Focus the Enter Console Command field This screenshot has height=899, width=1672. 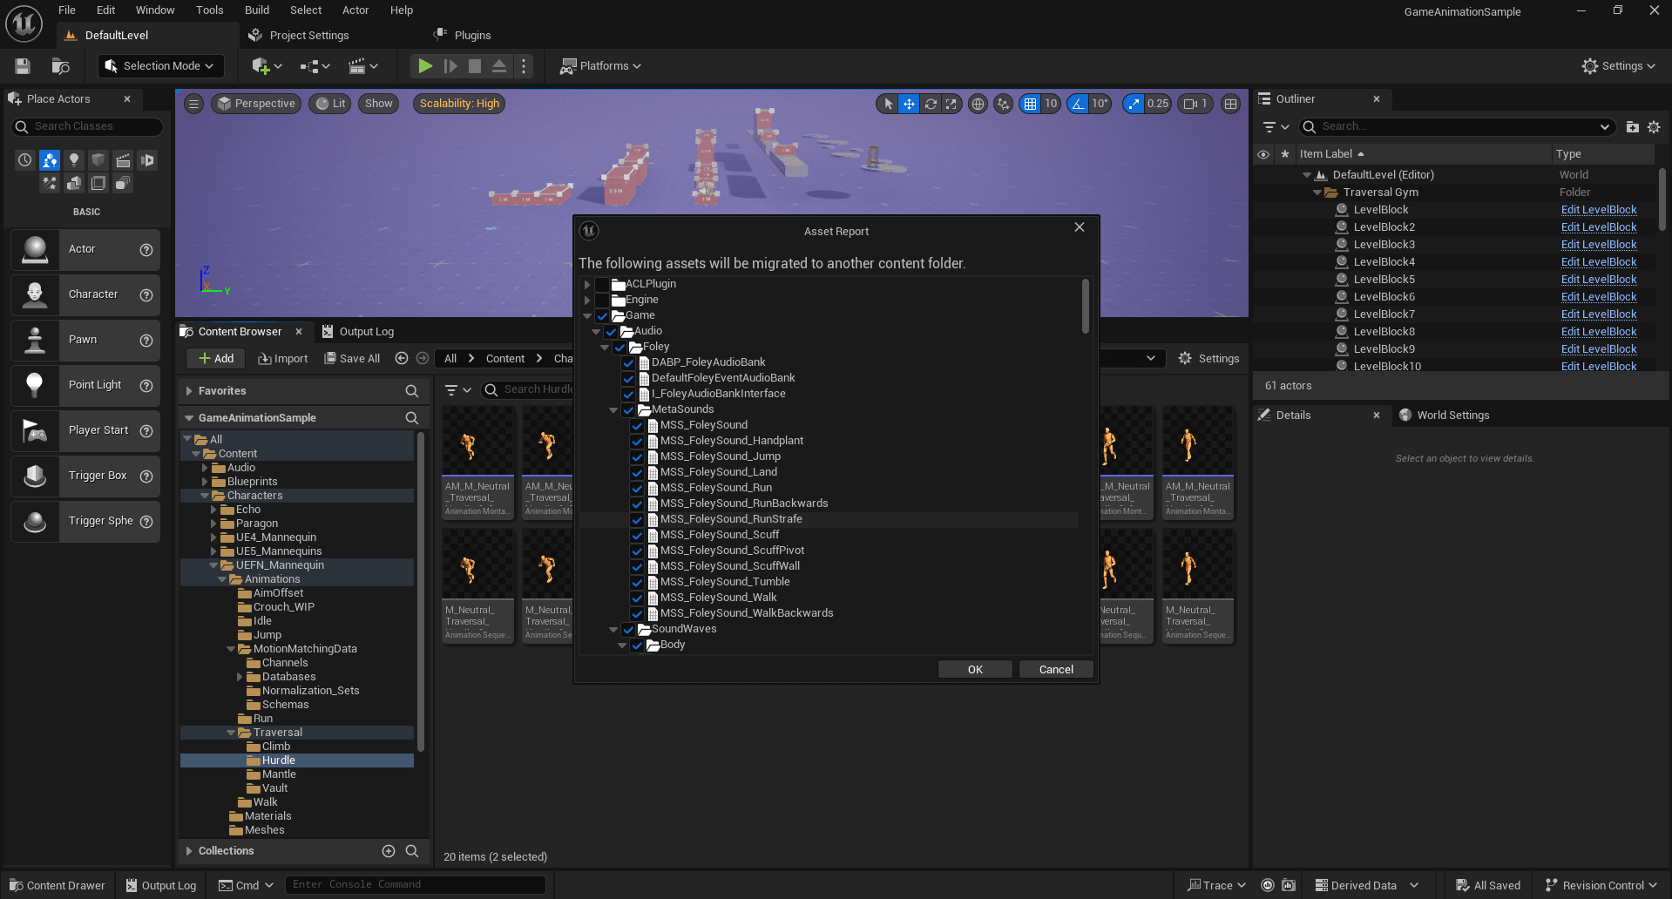pos(416,885)
